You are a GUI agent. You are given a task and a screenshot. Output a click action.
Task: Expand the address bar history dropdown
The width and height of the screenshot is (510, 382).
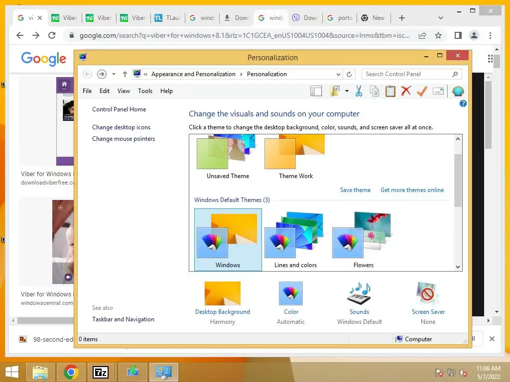(x=338, y=75)
